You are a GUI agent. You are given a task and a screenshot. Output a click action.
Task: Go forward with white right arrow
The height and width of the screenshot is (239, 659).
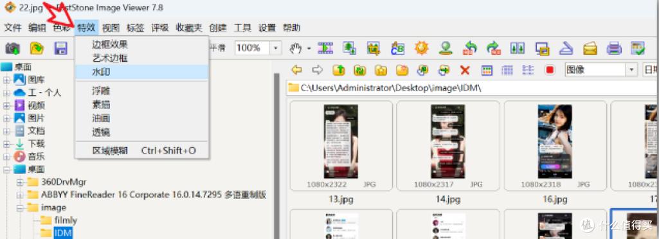pos(318,70)
